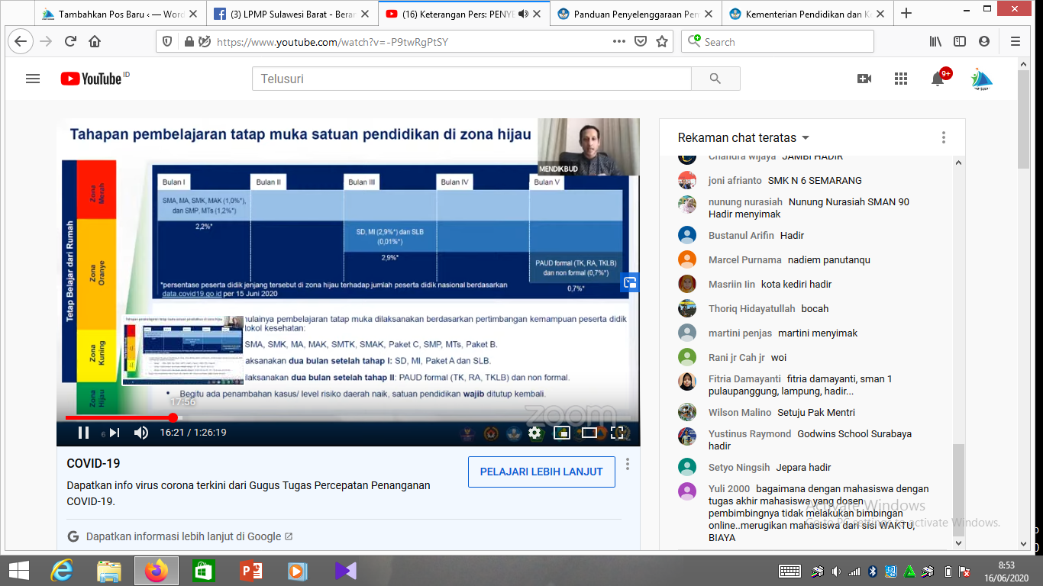Open File Explorer from taskbar
The height and width of the screenshot is (586, 1043).
(x=109, y=571)
